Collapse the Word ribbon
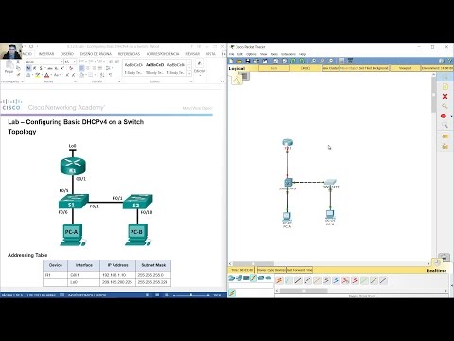454x341 pixels. (222, 81)
